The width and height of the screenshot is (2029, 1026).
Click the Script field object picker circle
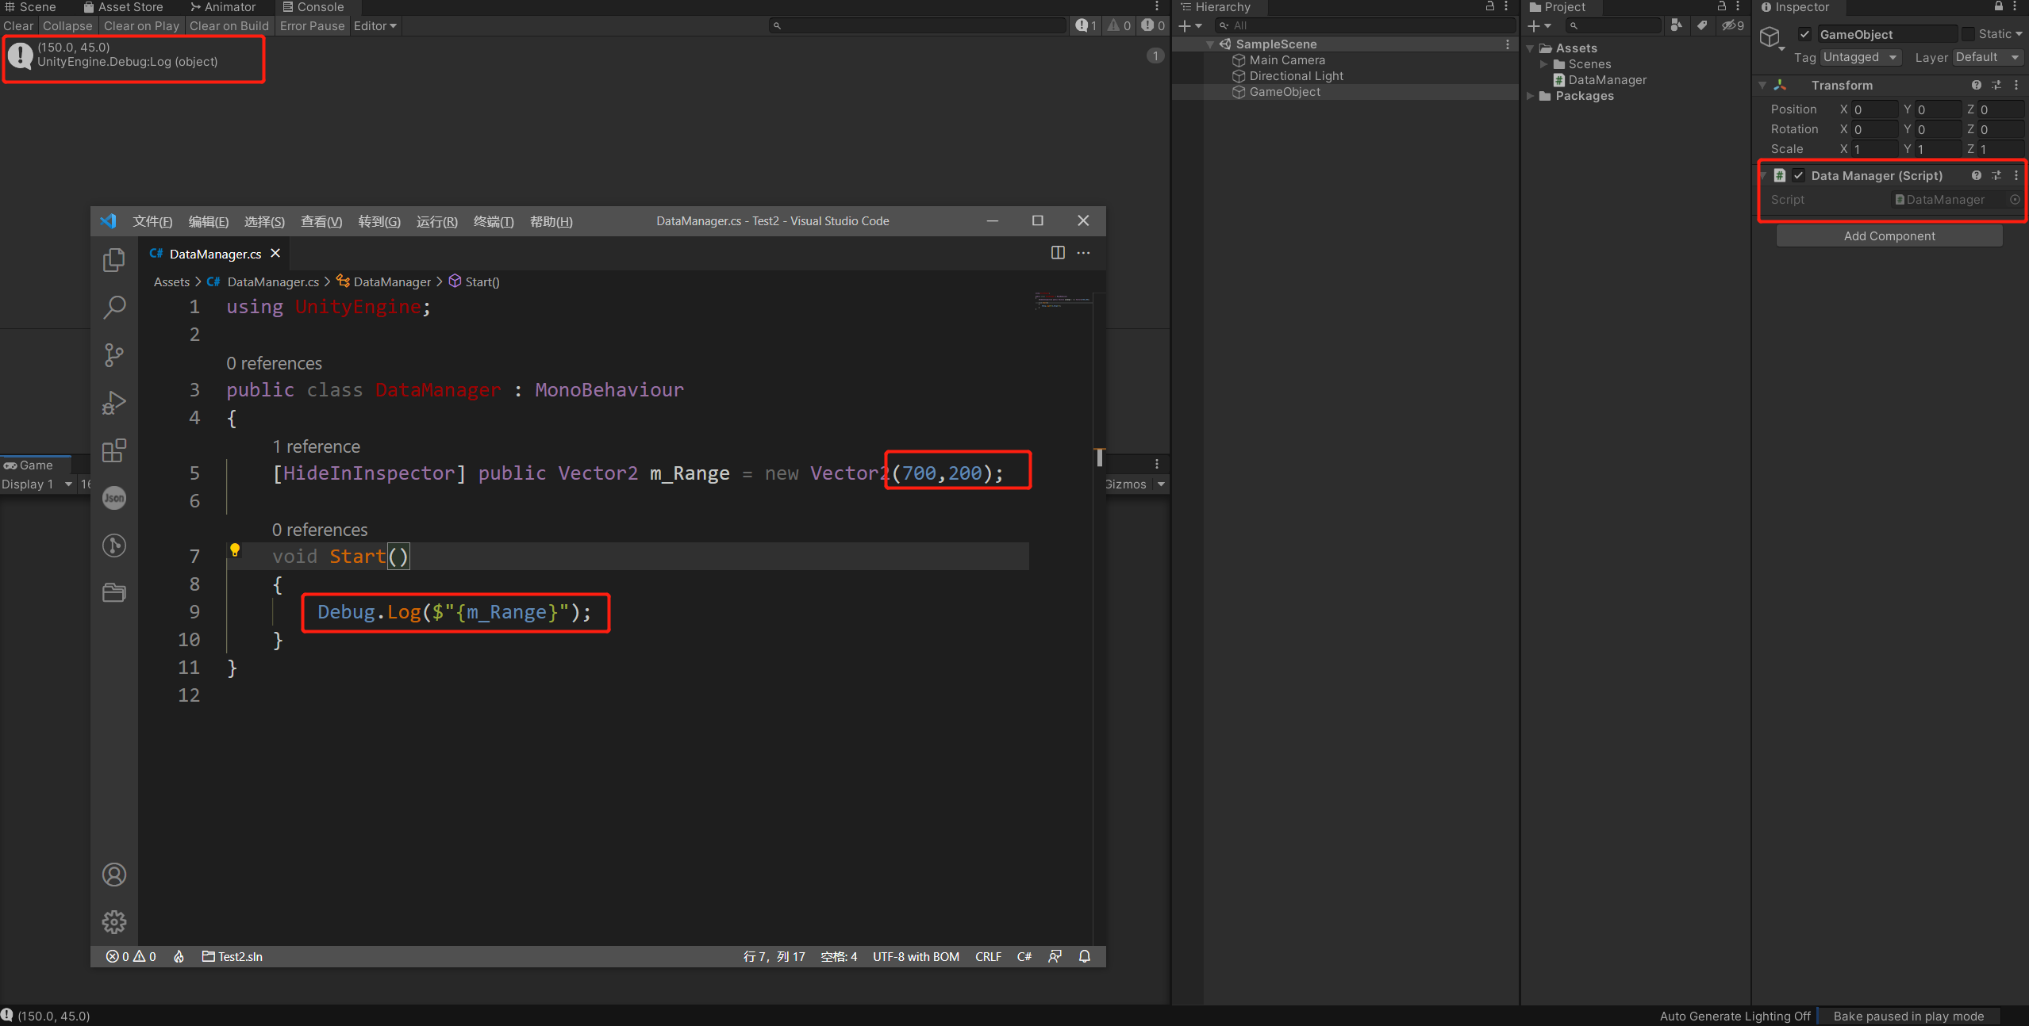click(x=2015, y=200)
